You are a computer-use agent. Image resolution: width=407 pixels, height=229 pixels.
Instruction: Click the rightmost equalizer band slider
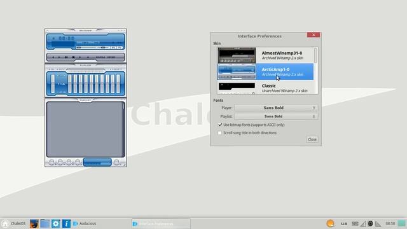[118, 83]
